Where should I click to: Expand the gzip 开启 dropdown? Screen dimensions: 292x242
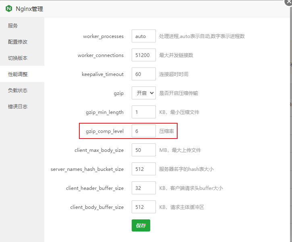144,93
